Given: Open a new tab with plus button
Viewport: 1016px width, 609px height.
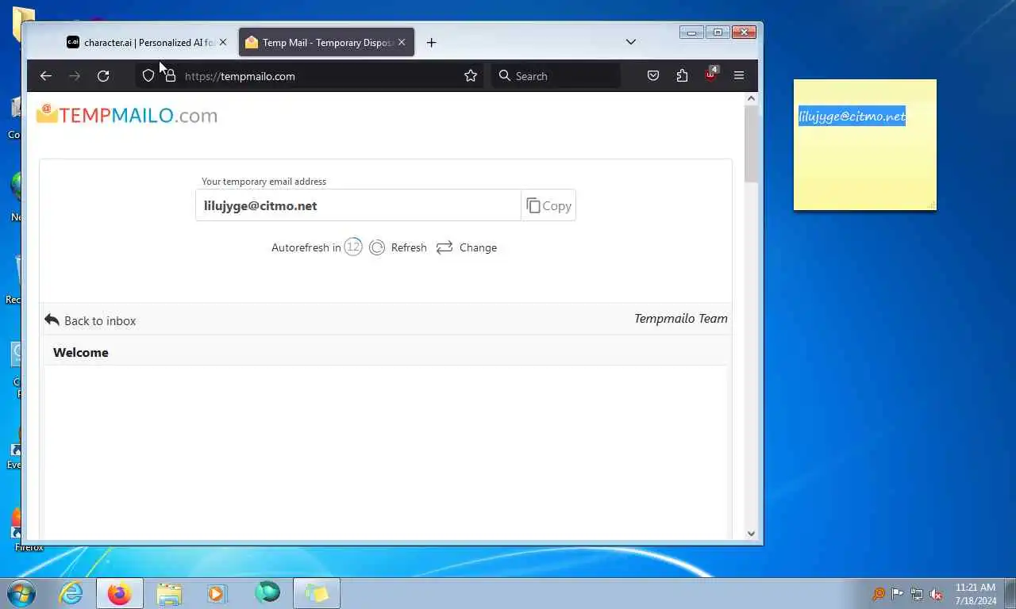Looking at the screenshot, I should (x=431, y=43).
